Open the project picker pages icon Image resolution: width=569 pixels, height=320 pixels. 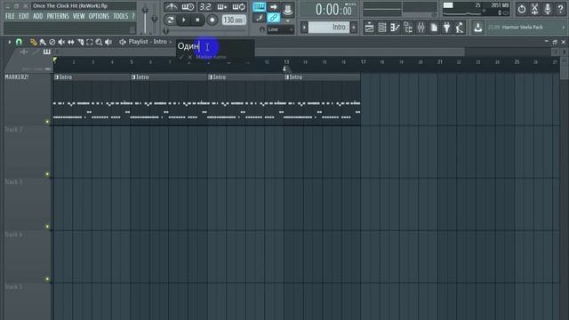434,28
